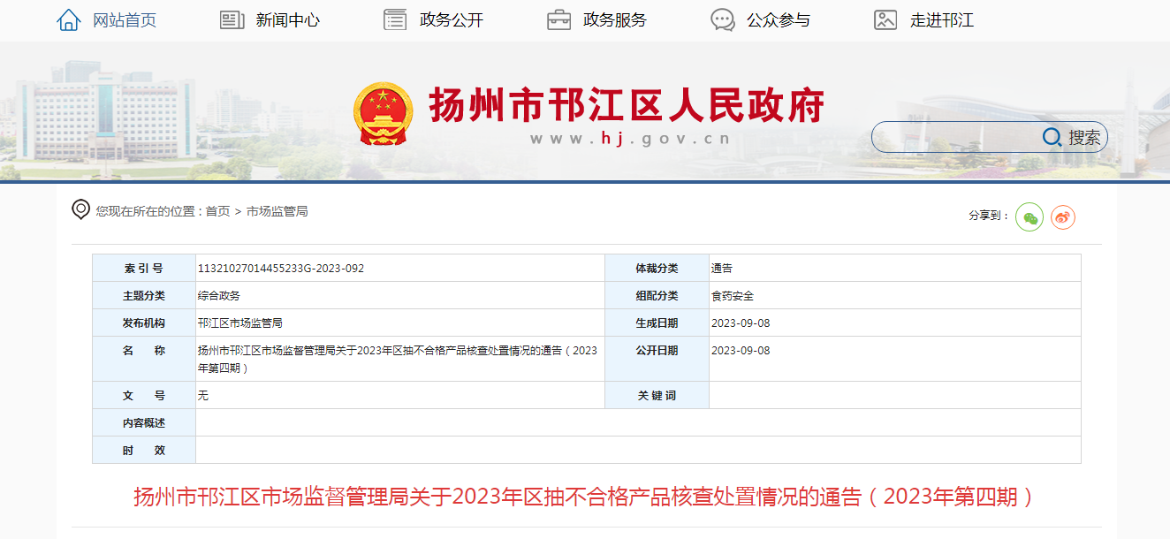
Task: Click the picture icon for 走进邗江
Action: (x=885, y=19)
